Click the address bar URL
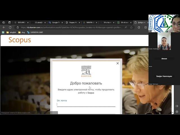 click(71, 28)
